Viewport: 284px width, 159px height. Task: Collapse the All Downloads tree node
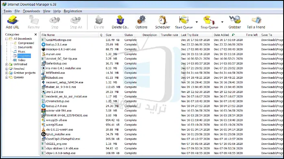pyautogui.click(x=7, y=39)
